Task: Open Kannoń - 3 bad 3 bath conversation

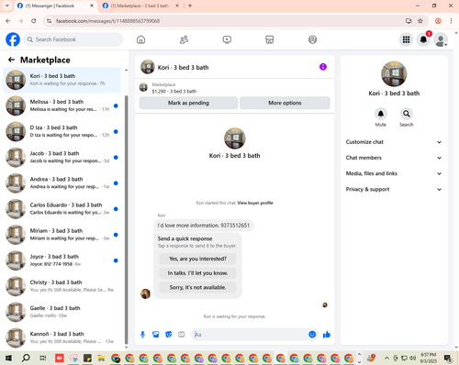Action: [62, 337]
